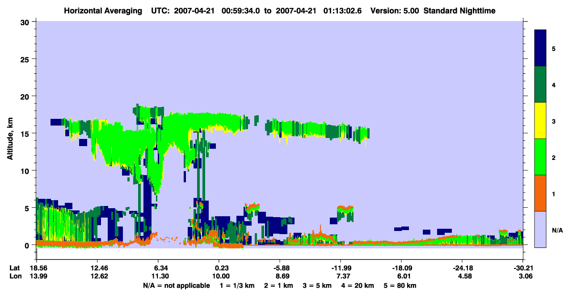
Task: Click legend entry '2 = 1 km'
Action: pyautogui.click(x=278, y=285)
